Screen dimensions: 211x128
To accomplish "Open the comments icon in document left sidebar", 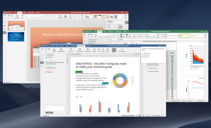I will coord(42,59).
